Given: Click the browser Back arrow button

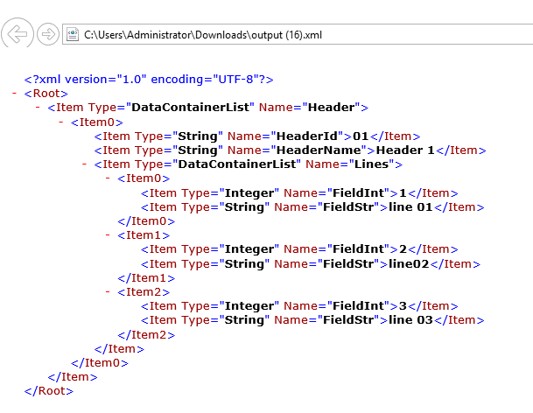Looking at the screenshot, I should (x=18, y=34).
